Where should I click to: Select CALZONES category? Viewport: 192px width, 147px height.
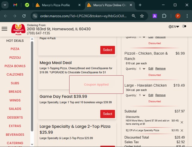point(15,74)
